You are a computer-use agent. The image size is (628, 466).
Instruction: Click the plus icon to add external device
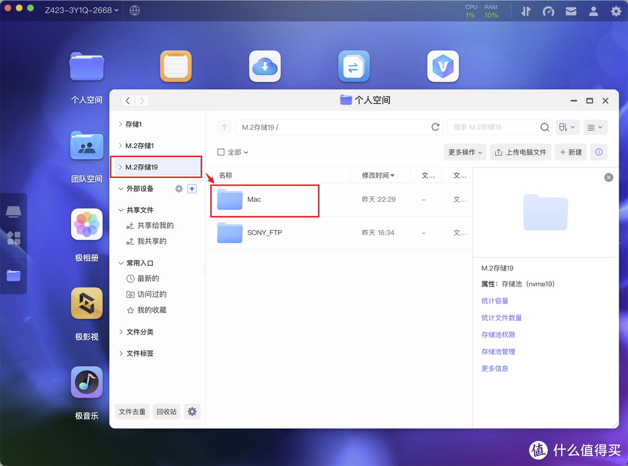(192, 188)
